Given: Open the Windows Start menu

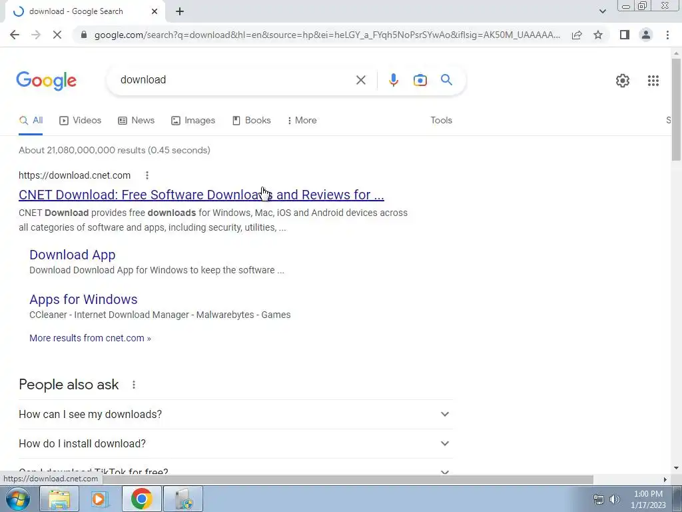Looking at the screenshot, I should click(17, 499).
